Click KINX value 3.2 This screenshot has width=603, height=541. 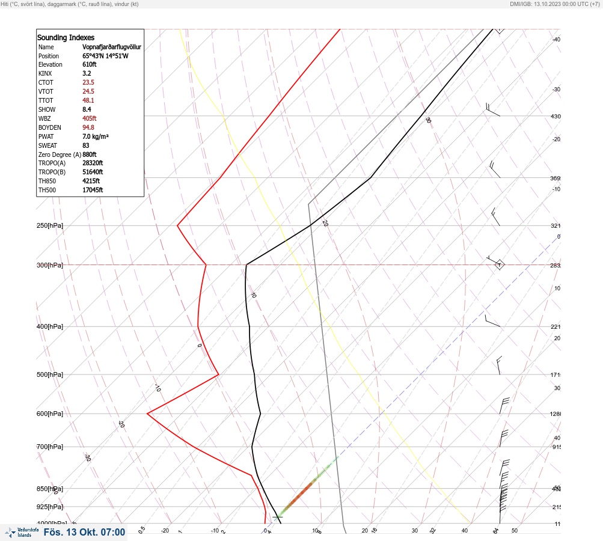pos(87,73)
